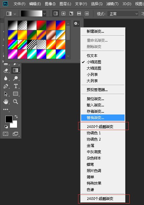Open the 文字(Y) menu

(x=81, y=4)
